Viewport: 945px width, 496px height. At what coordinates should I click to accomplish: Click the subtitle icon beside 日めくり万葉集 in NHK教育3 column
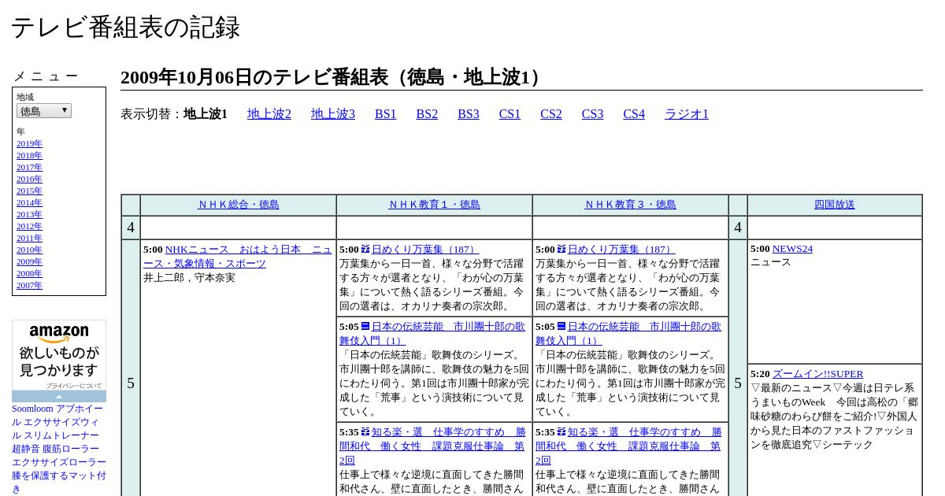(x=561, y=250)
